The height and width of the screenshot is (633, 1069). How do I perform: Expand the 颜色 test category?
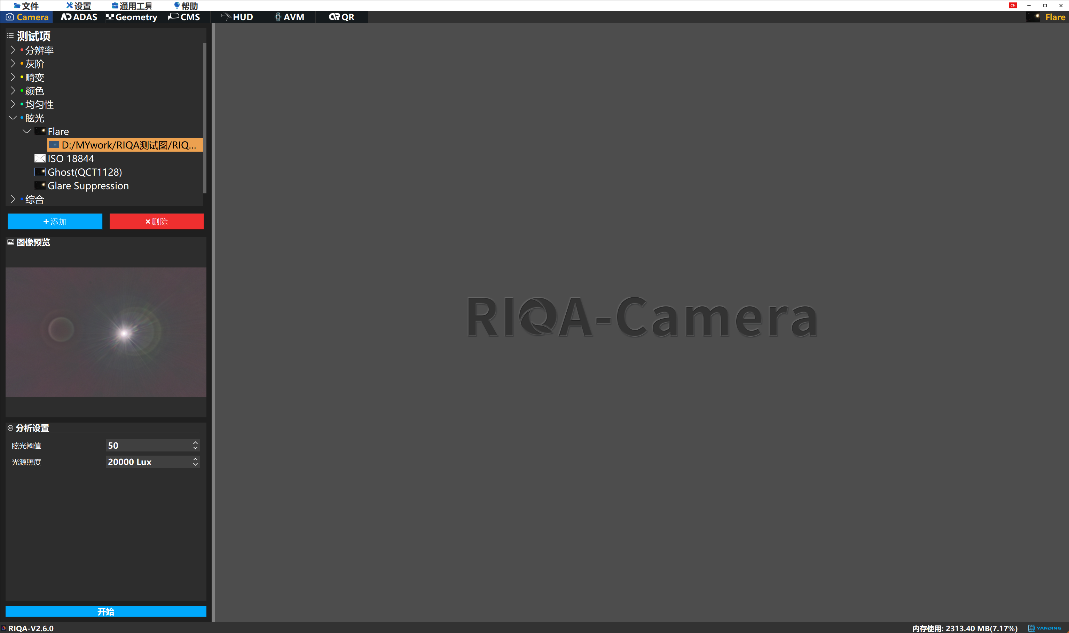coord(13,91)
